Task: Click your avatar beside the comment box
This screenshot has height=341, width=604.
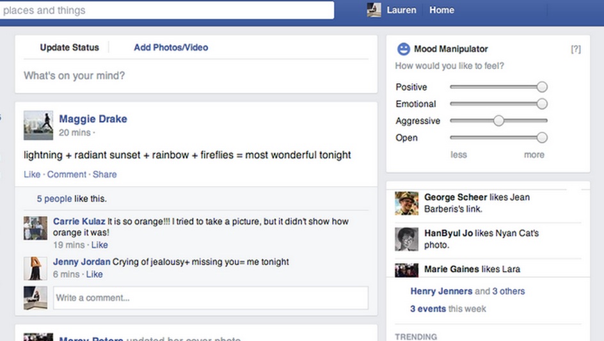Action: click(35, 297)
